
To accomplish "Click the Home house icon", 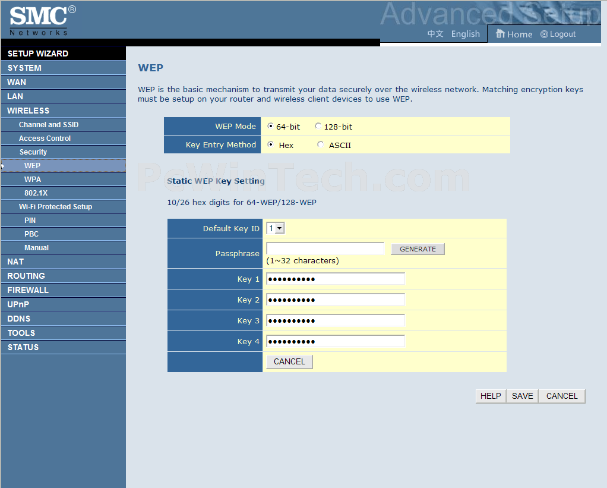I will click(x=501, y=34).
